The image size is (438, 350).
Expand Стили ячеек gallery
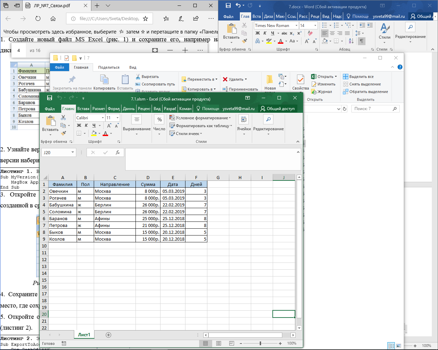coord(186,134)
